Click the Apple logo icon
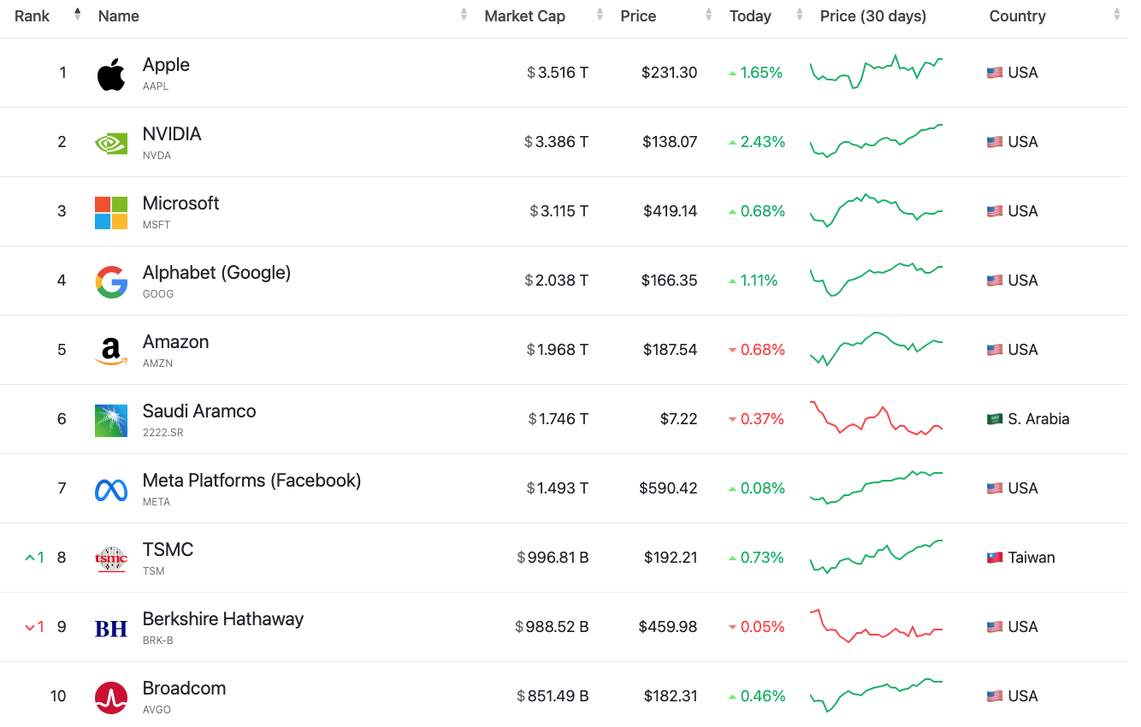The image size is (1141, 727). 111,74
